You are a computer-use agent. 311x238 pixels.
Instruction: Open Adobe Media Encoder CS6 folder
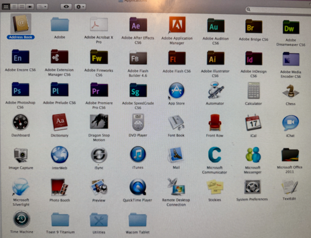click(291, 59)
